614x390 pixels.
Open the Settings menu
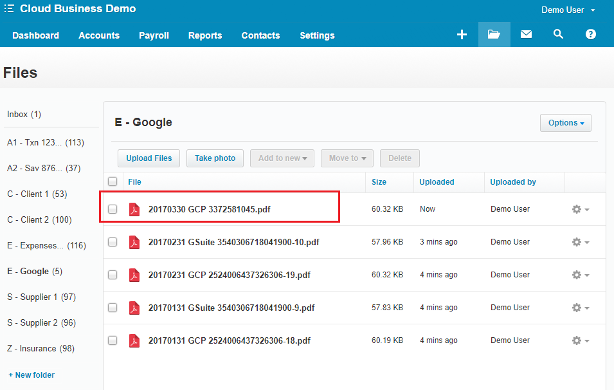pyautogui.click(x=317, y=35)
